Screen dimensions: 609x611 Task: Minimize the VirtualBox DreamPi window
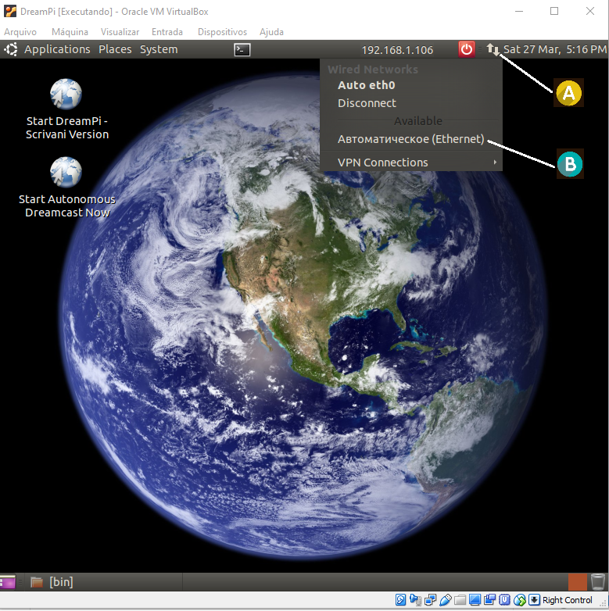tap(519, 11)
